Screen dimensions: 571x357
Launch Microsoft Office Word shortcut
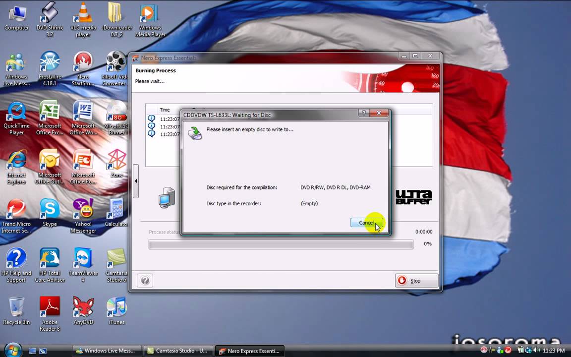(83, 118)
